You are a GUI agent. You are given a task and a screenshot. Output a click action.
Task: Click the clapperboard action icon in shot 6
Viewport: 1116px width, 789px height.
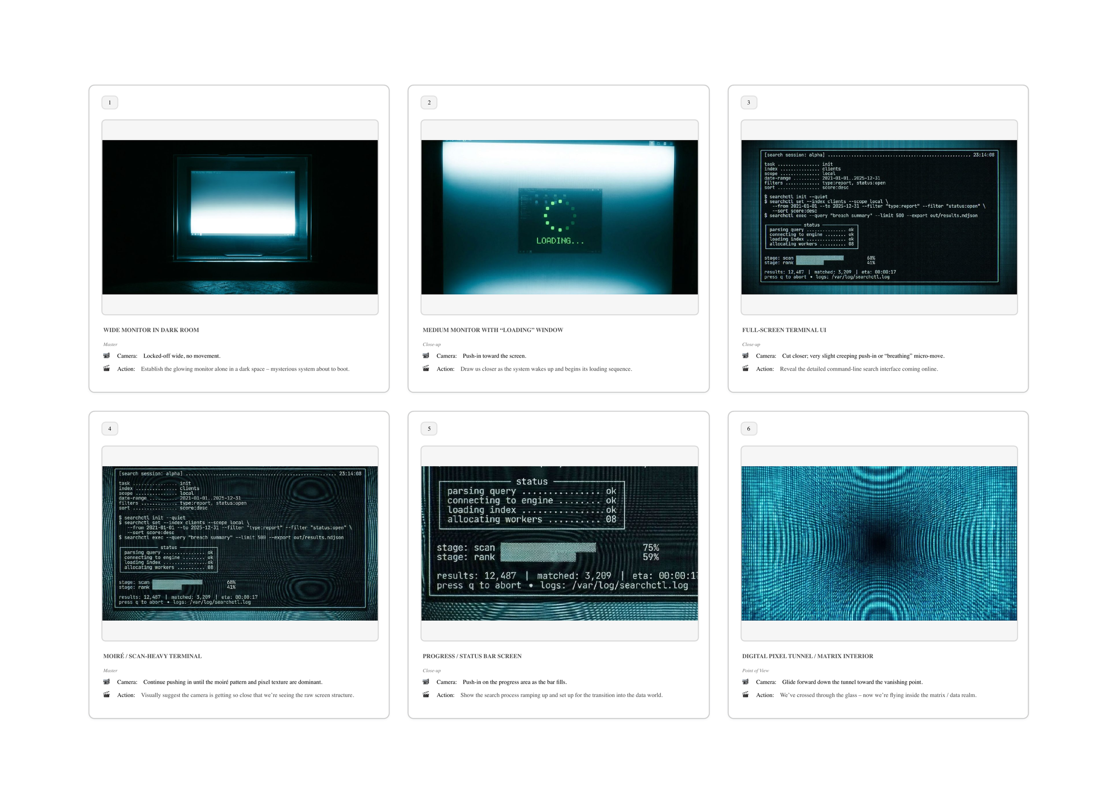[x=745, y=695]
